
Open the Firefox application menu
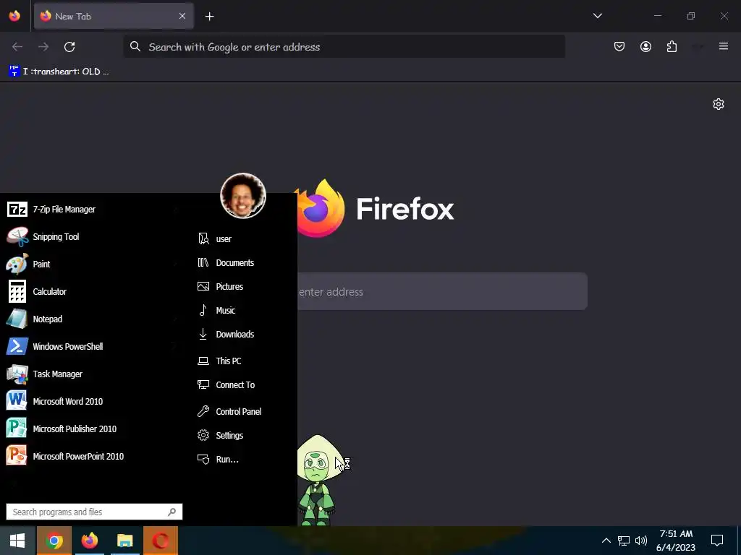(723, 46)
